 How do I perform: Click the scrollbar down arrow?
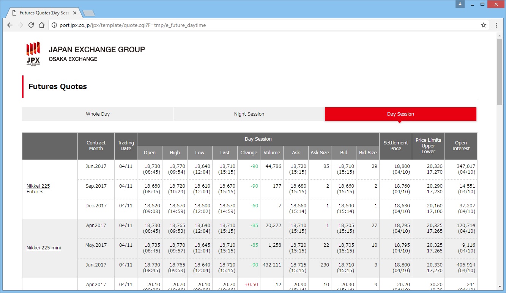500,286
